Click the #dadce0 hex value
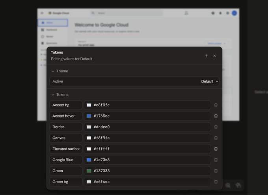268x195 pixels. click(x=102, y=127)
